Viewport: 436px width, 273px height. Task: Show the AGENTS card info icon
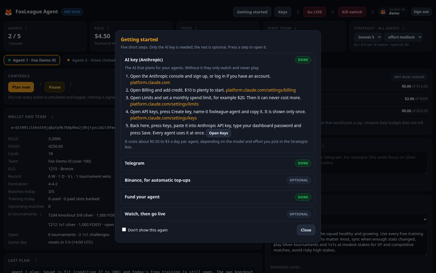26,29
